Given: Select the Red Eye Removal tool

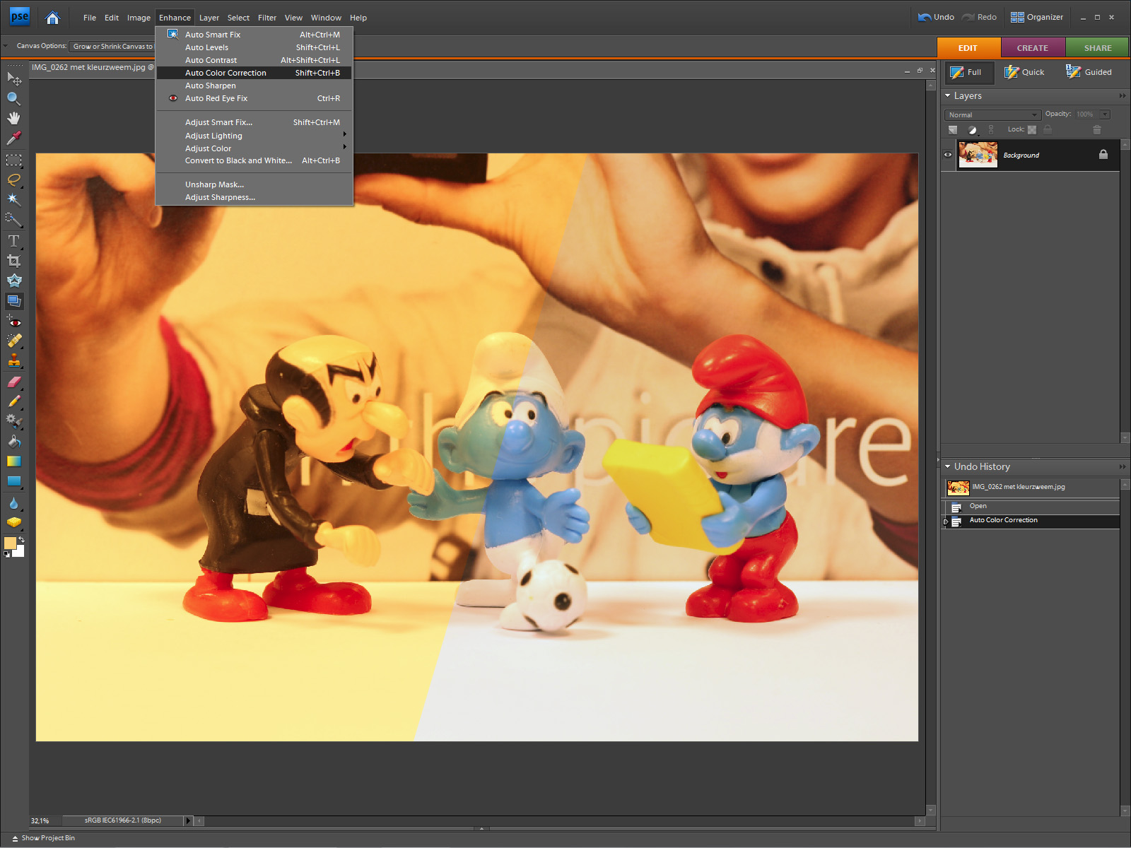Looking at the screenshot, I should click(x=13, y=322).
